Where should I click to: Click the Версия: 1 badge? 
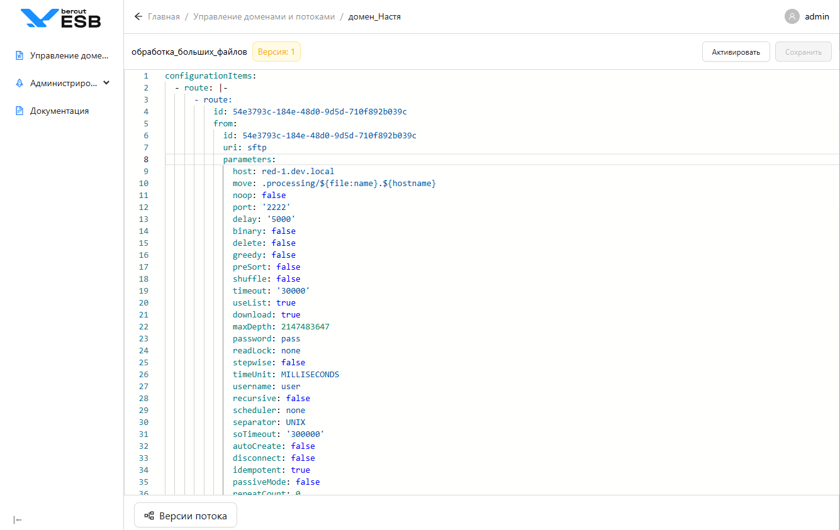pyautogui.click(x=276, y=52)
